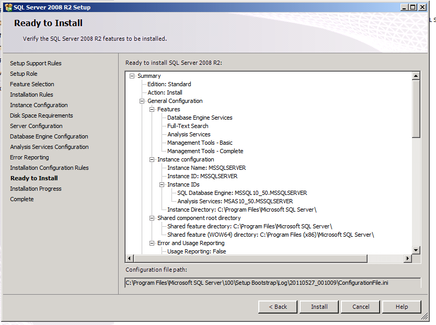The image size is (436, 325).
Task: Select the Database Engine Services row
Action: point(200,118)
